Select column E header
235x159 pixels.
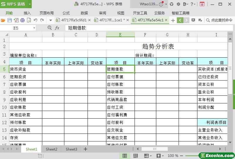pyautogui.click(x=120, y=35)
